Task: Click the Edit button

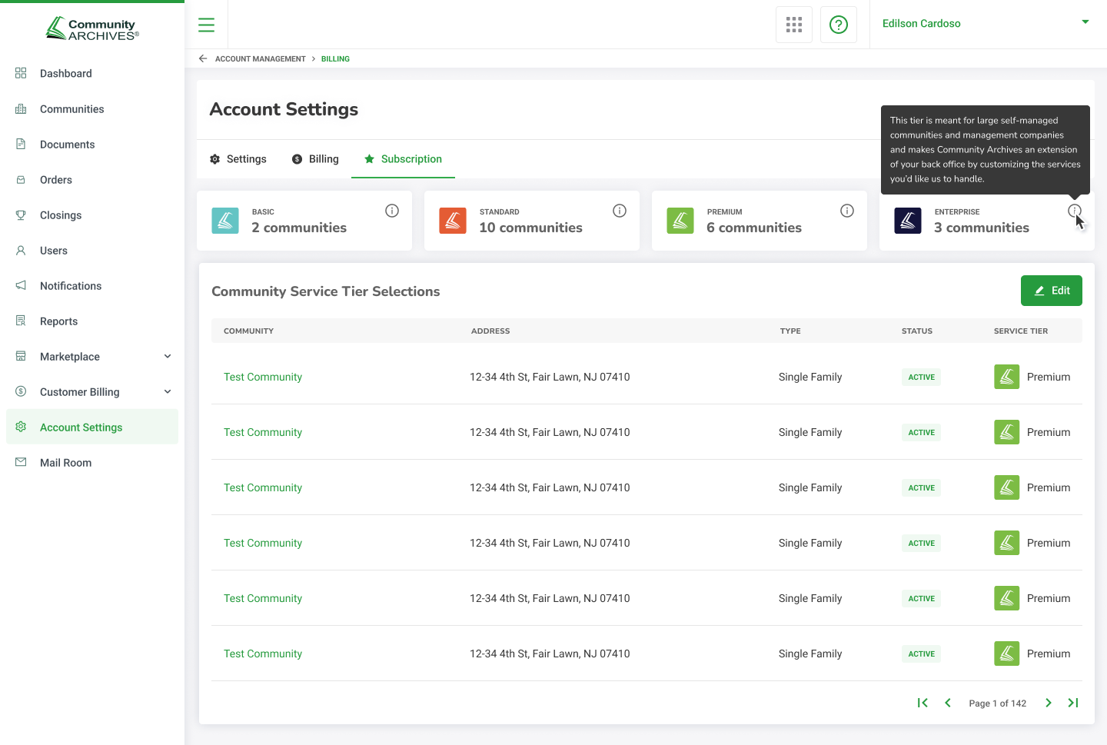Action: click(1052, 291)
